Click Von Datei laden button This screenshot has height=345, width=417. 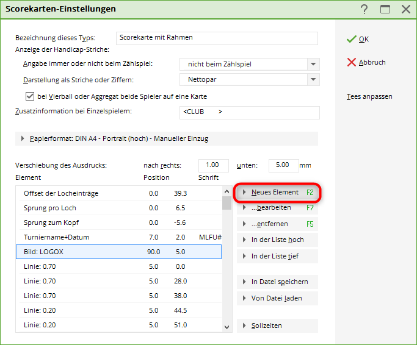(x=277, y=299)
